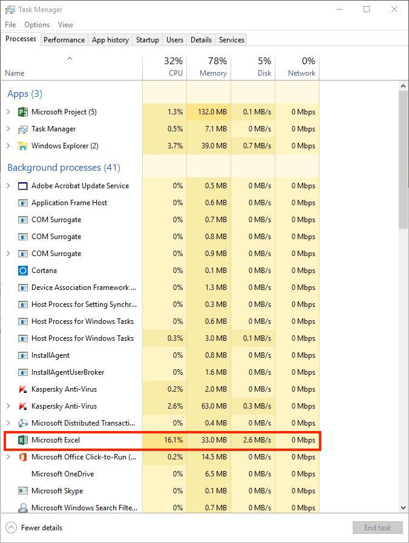409x543 pixels.
Task: Sort processes by CPU column
Action: tap(165, 68)
